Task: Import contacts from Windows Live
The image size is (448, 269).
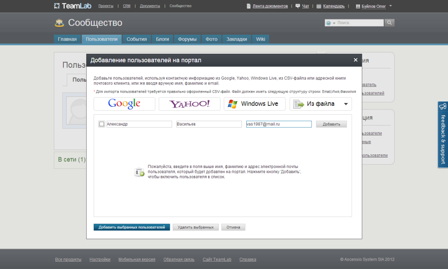Action: (x=254, y=104)
